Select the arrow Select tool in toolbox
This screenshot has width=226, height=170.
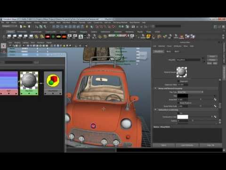[x=3, y=46]
